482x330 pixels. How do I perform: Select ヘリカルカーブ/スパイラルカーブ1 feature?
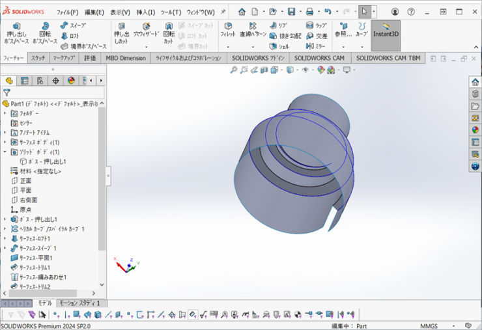tap(51, 229)
